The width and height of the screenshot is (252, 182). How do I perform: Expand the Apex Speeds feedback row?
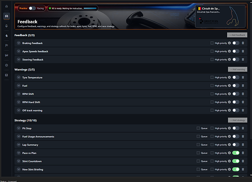tap(19, 51)
